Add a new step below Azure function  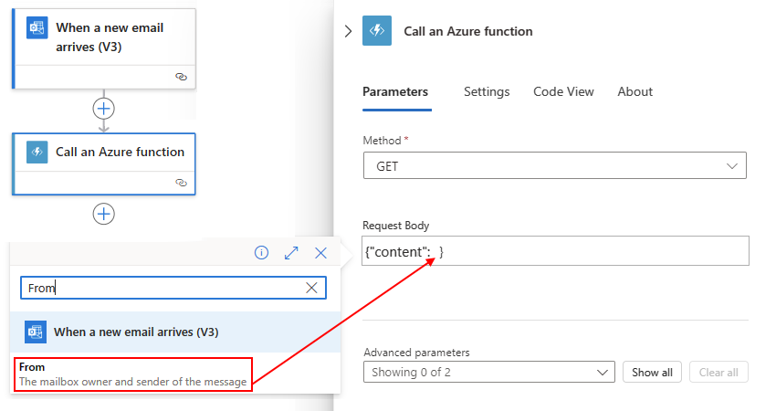[104, 214]
